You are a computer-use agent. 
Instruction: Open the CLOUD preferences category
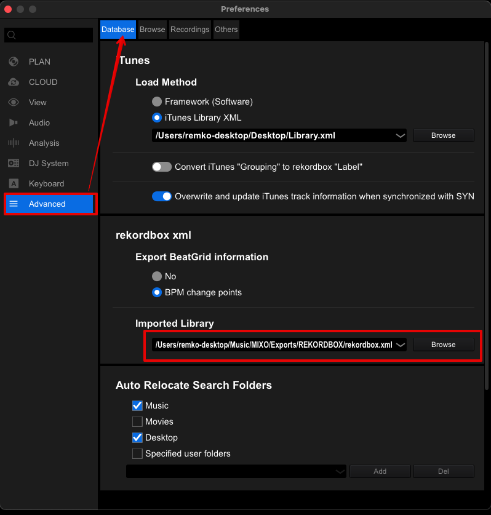pos(43,82)
